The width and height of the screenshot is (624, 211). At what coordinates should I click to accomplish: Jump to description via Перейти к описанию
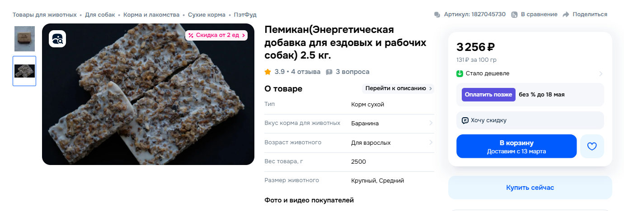point(398,88)
